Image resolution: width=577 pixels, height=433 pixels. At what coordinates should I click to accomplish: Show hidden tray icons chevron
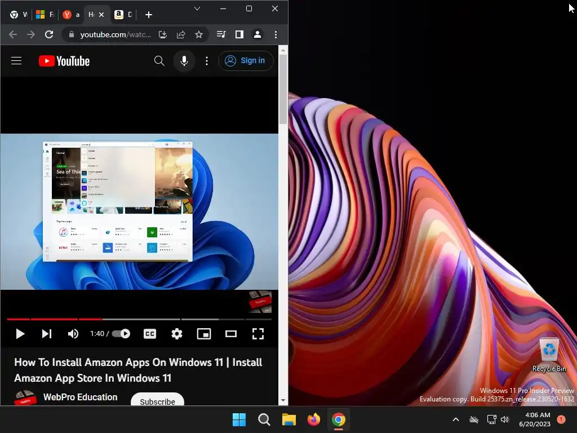point(455,419)
